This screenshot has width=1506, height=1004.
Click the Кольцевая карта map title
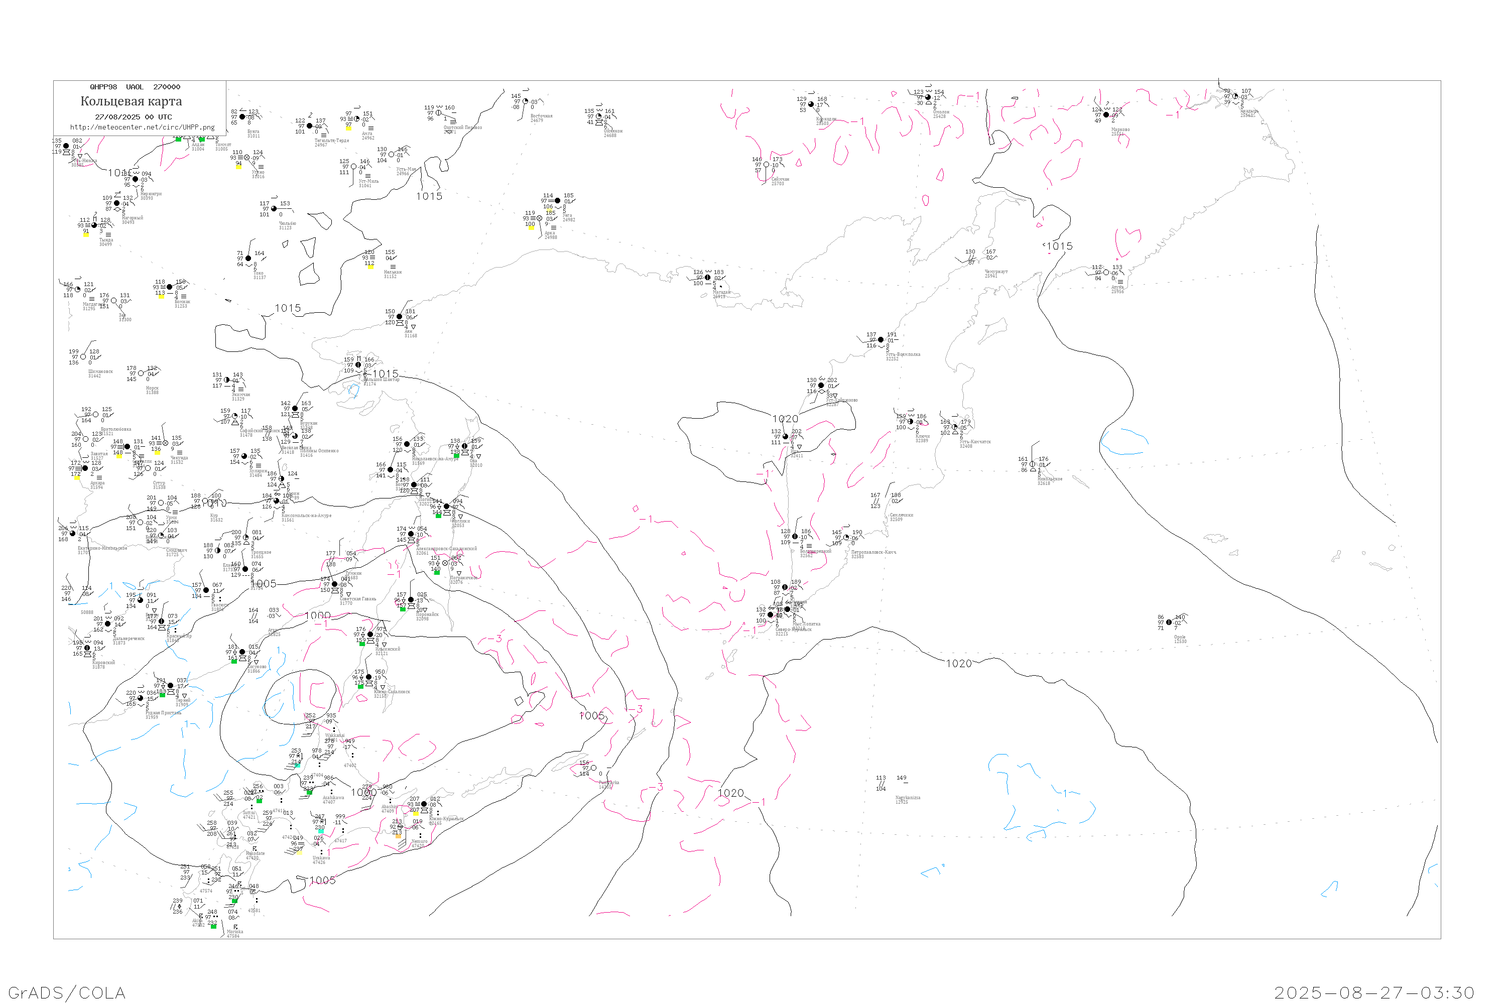131,101
